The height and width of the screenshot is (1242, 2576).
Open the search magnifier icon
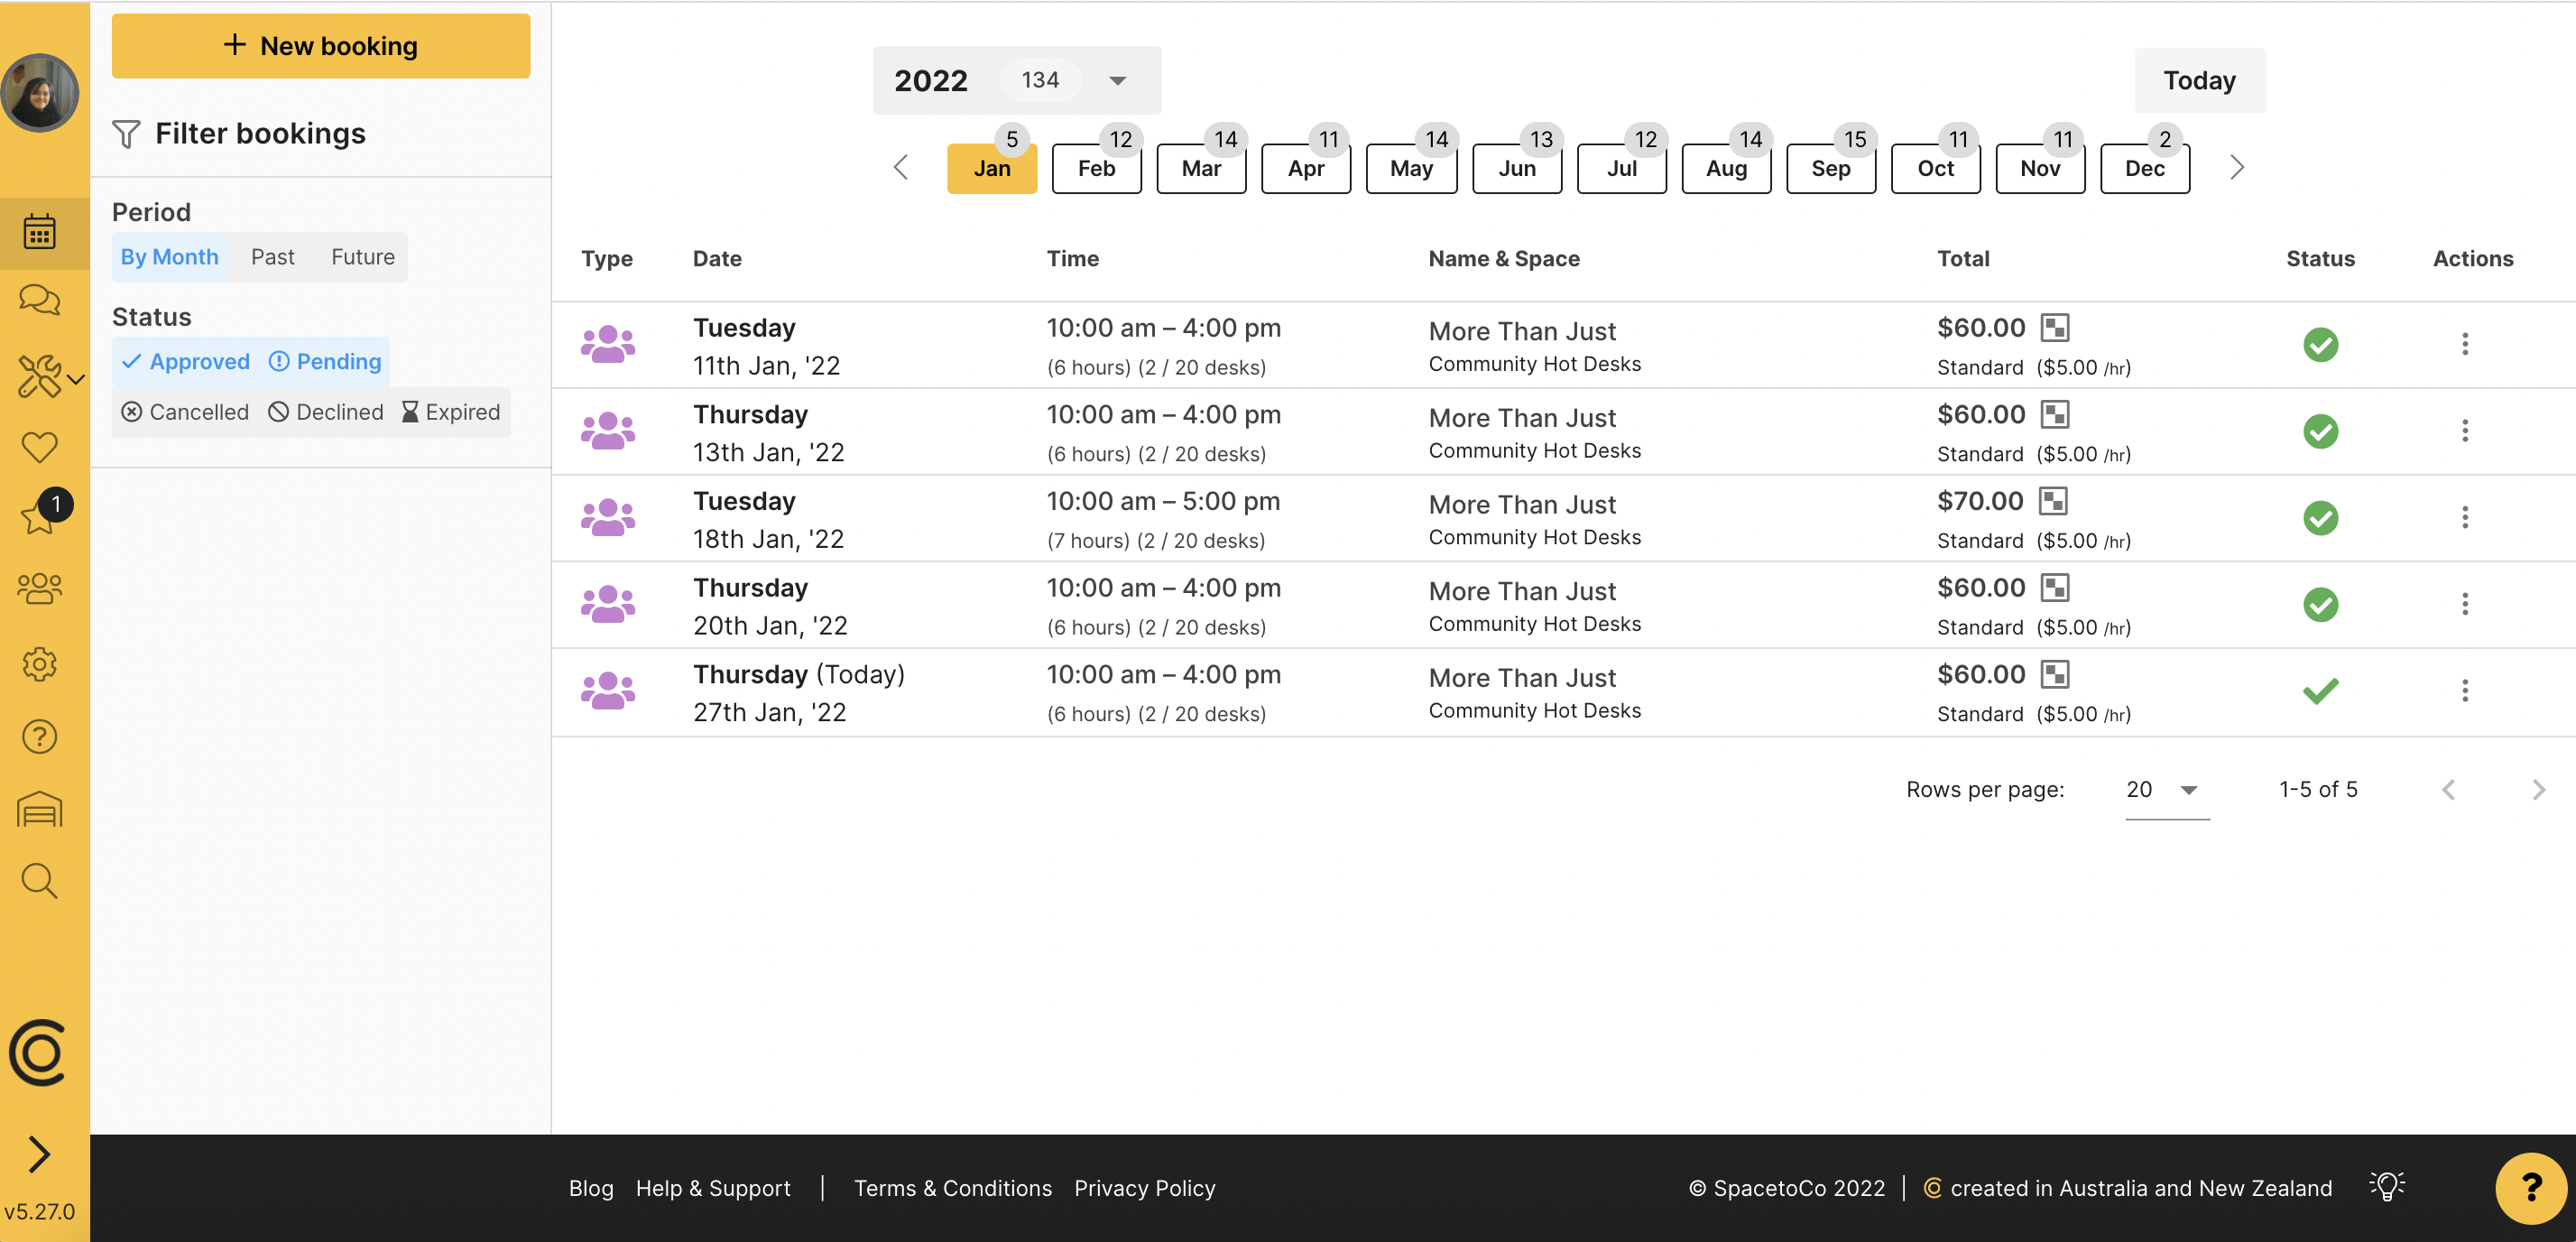point(40,881)
